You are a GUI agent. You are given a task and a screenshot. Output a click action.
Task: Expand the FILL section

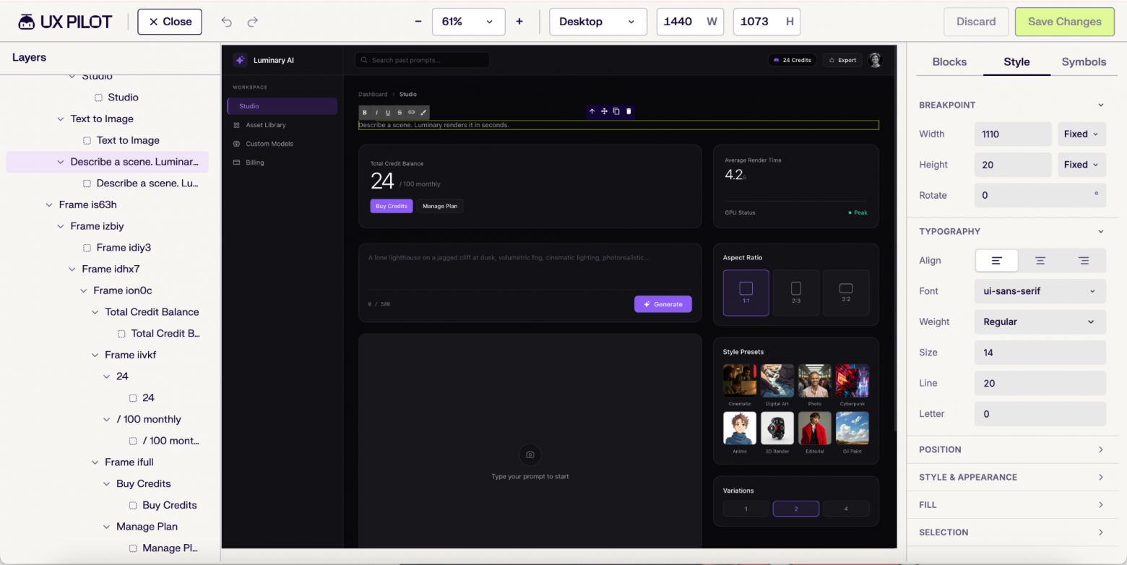[x=1012, y=505]
